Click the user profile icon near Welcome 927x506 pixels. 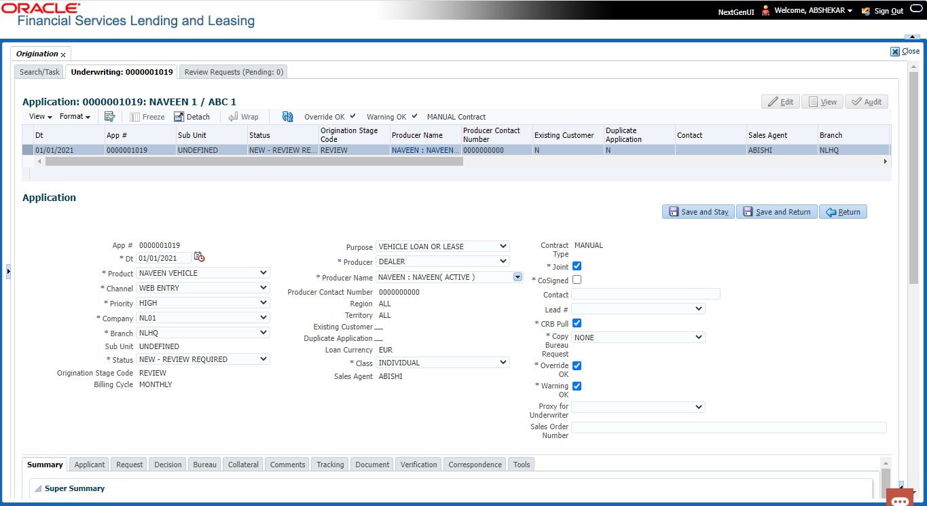tap(765, 11)
